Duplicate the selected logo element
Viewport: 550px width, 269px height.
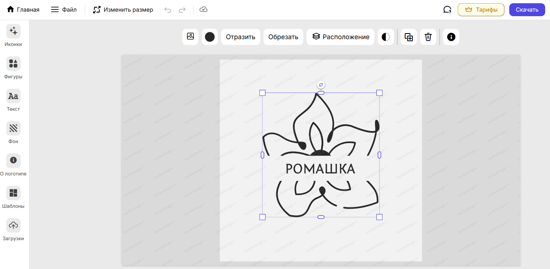tap(409, 37)
